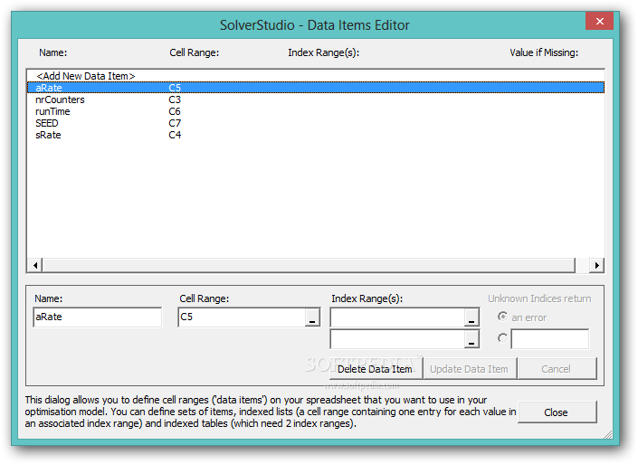This screenshot has width=638, height=464.
Task: Select the custom value radio button
Action: point(502,338)
